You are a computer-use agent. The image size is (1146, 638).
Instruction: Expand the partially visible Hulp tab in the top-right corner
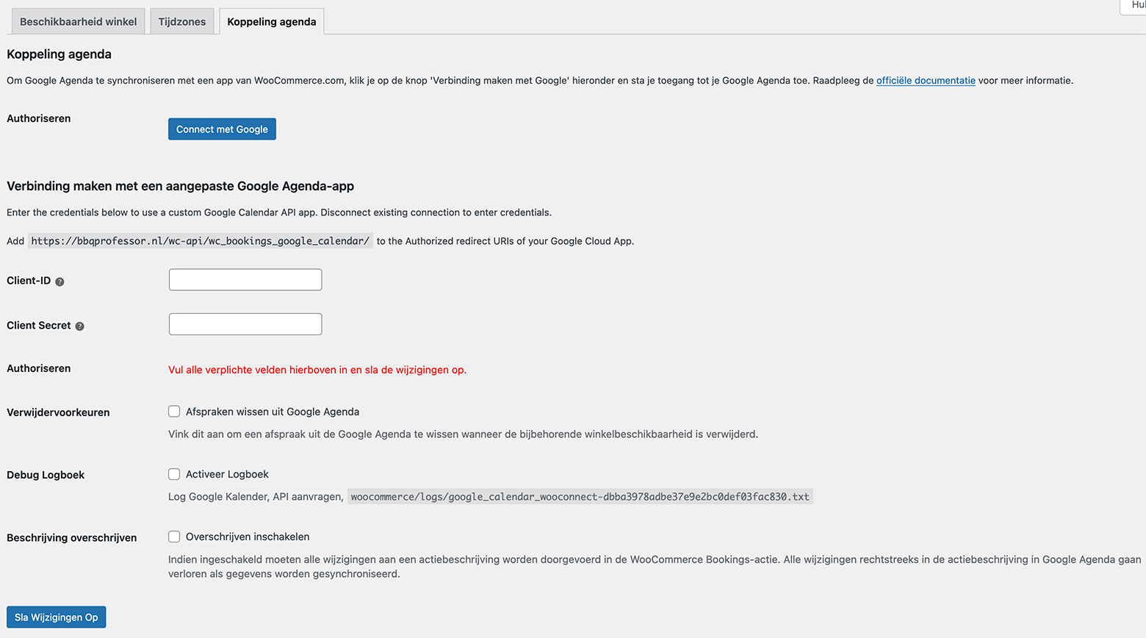coord(1136,6)
